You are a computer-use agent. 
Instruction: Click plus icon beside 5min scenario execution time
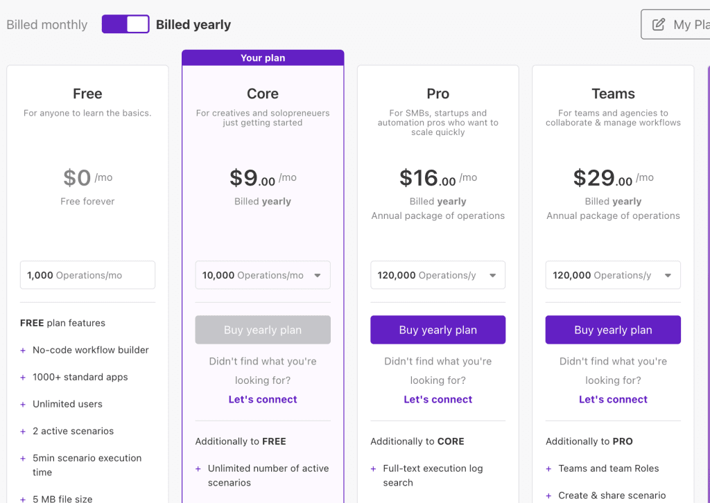23,459
